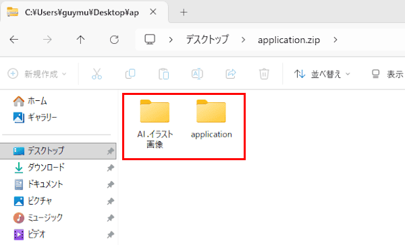This screenshot has height=245, width=405.
Task: Click the pin icon beside ドキュメント
Action: 111,184
